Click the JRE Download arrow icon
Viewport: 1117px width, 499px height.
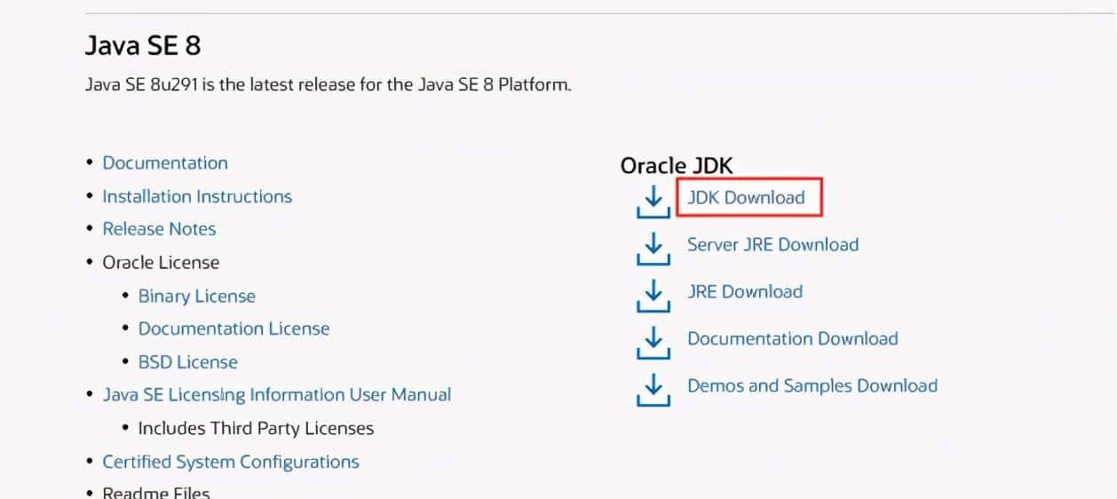(653, 295)
